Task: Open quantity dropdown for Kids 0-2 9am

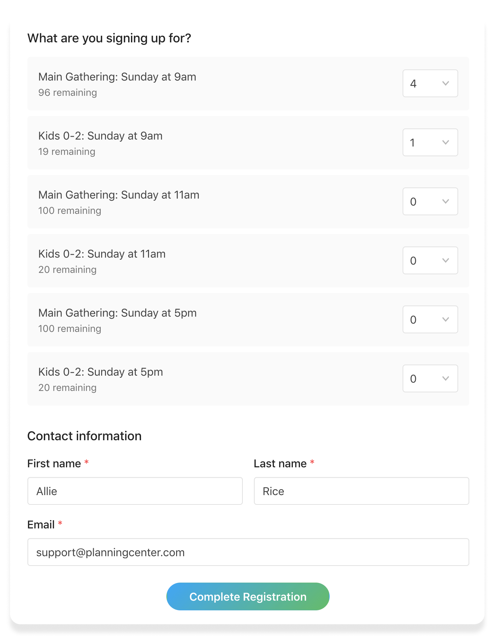Action: pos(430,142)
